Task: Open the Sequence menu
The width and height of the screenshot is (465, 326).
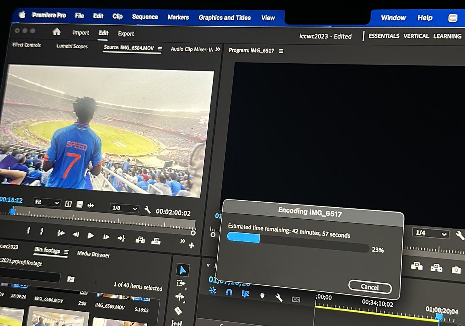Action: click(x=145, y=17)
